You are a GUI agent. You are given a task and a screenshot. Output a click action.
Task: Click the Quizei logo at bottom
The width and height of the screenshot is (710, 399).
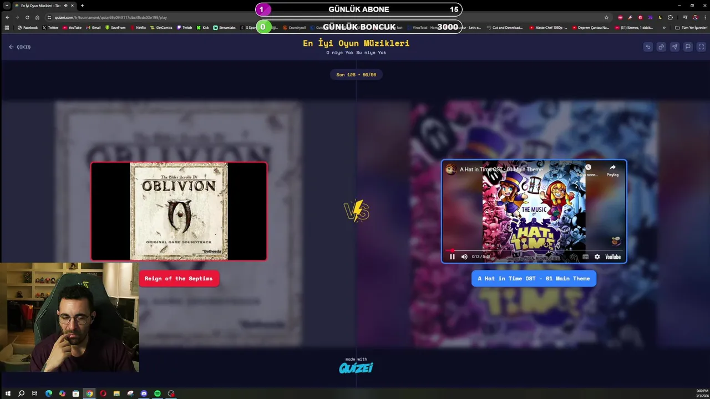tap(356, 367)
